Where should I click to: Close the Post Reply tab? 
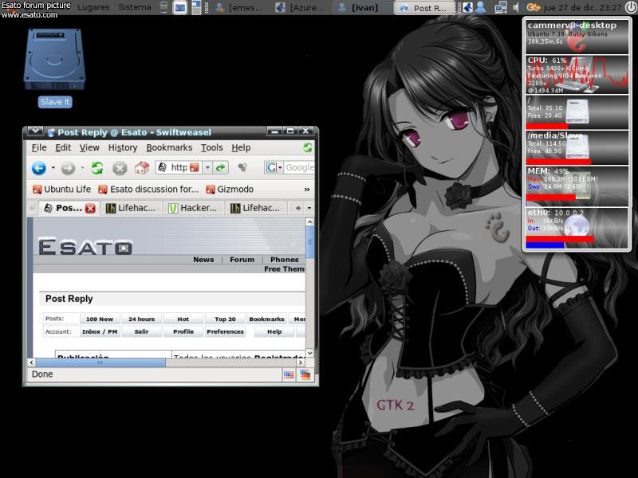tap(90, 209)
